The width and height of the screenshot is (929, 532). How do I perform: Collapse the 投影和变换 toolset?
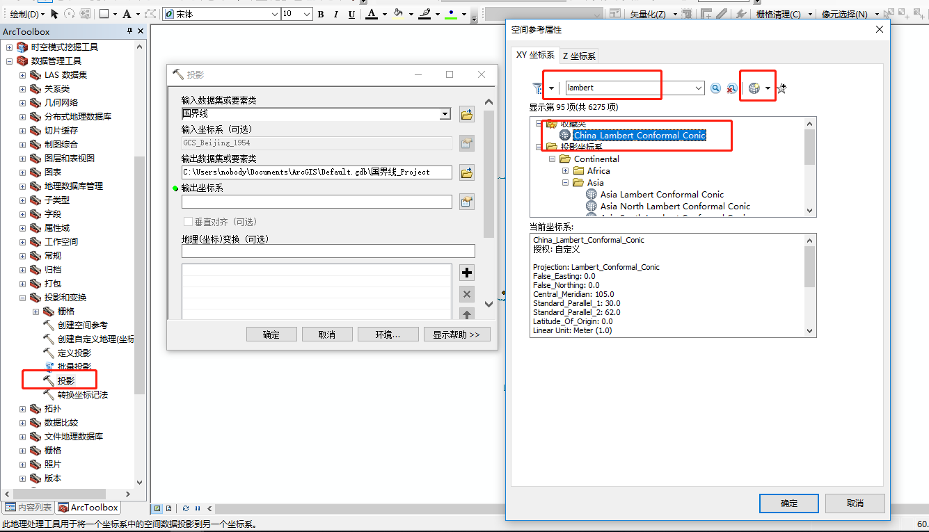coord(23,298)
